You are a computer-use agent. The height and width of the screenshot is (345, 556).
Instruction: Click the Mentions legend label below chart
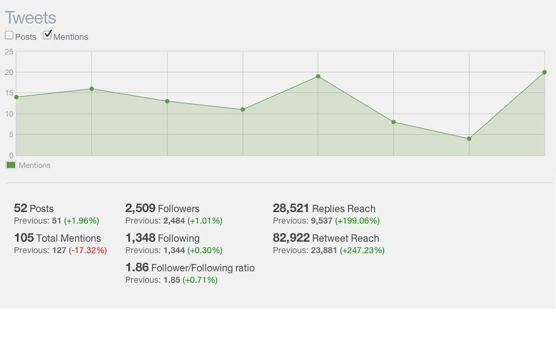coord(34,166)
